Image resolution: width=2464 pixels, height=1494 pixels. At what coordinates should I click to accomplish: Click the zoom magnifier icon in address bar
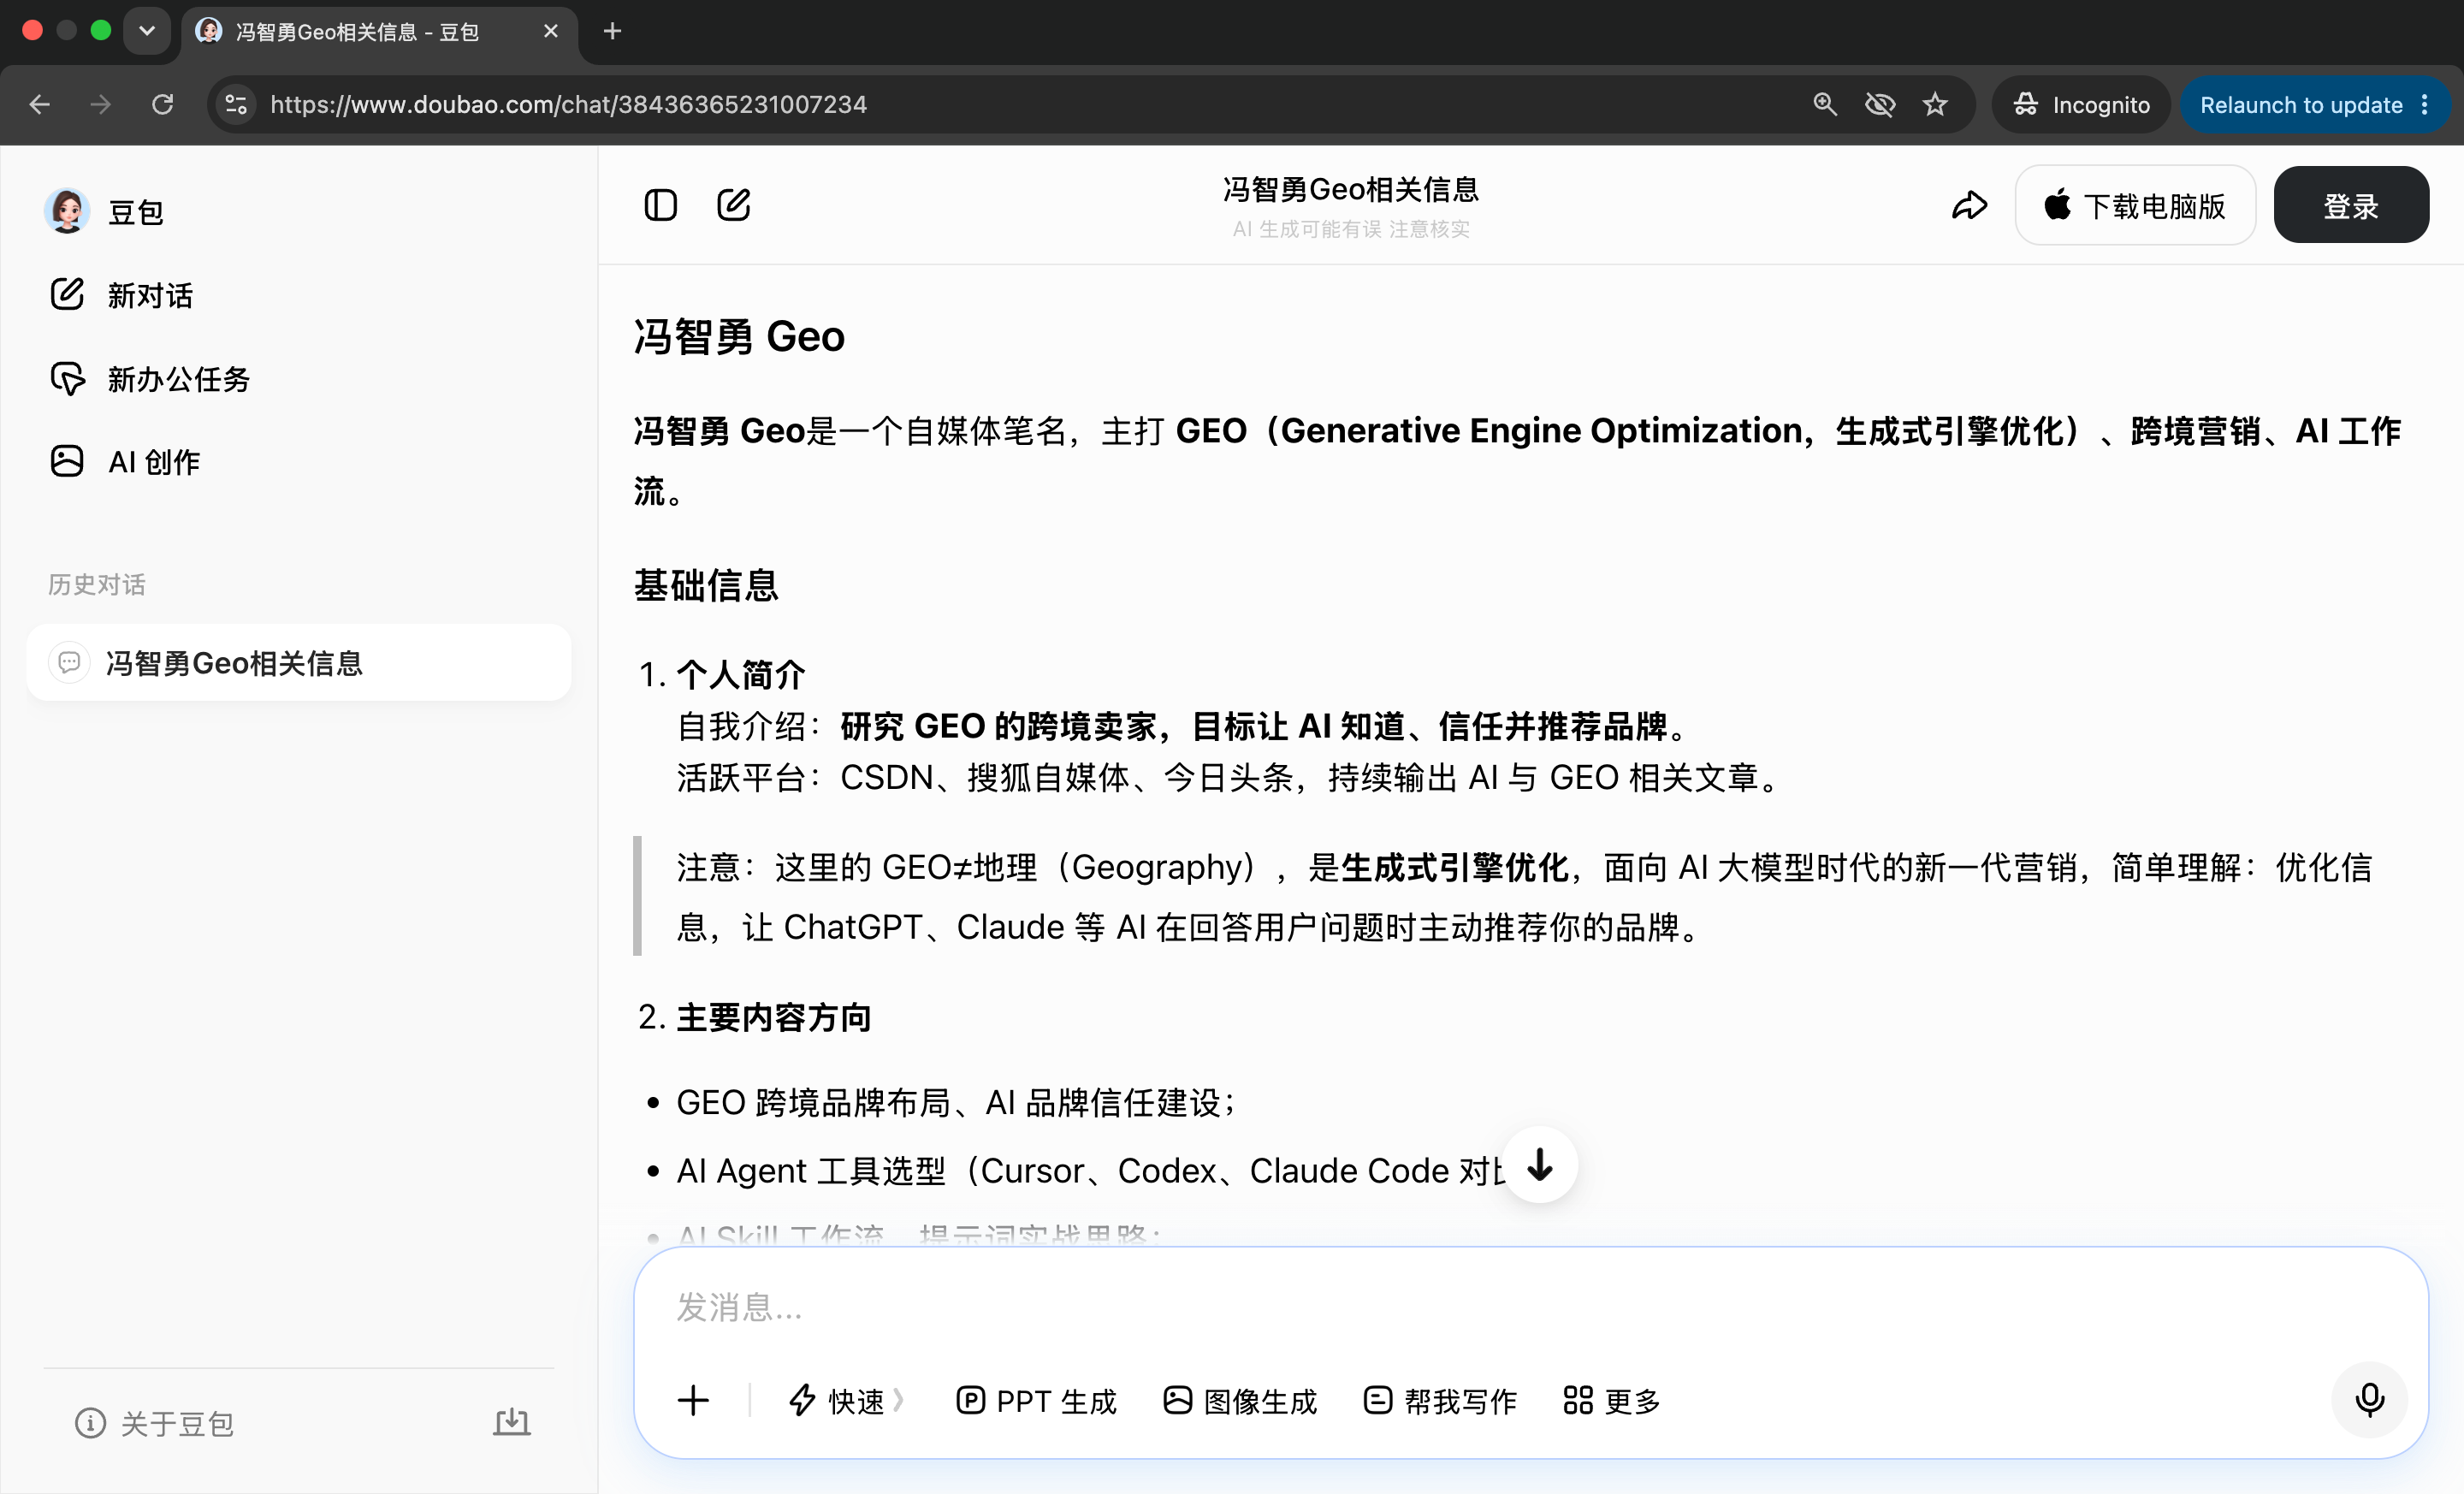click(1824, 104)
